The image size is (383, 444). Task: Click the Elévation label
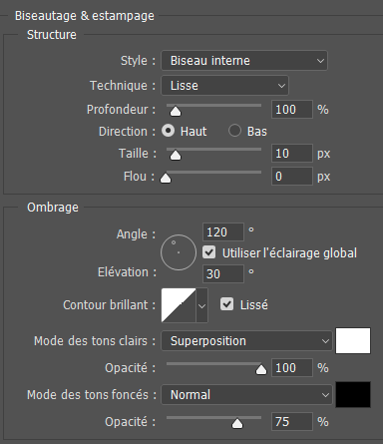tap(127, 272)
